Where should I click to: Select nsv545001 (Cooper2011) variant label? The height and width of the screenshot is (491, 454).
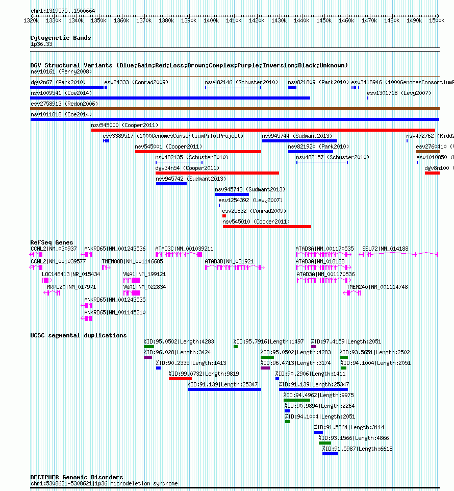pyautogui.click(x=168, y=146)
